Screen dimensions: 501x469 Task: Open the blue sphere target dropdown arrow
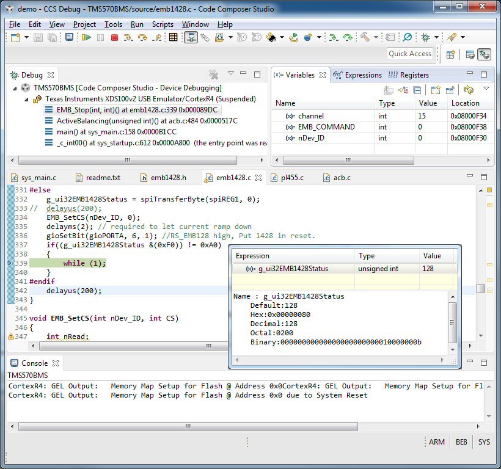(319, 37)
